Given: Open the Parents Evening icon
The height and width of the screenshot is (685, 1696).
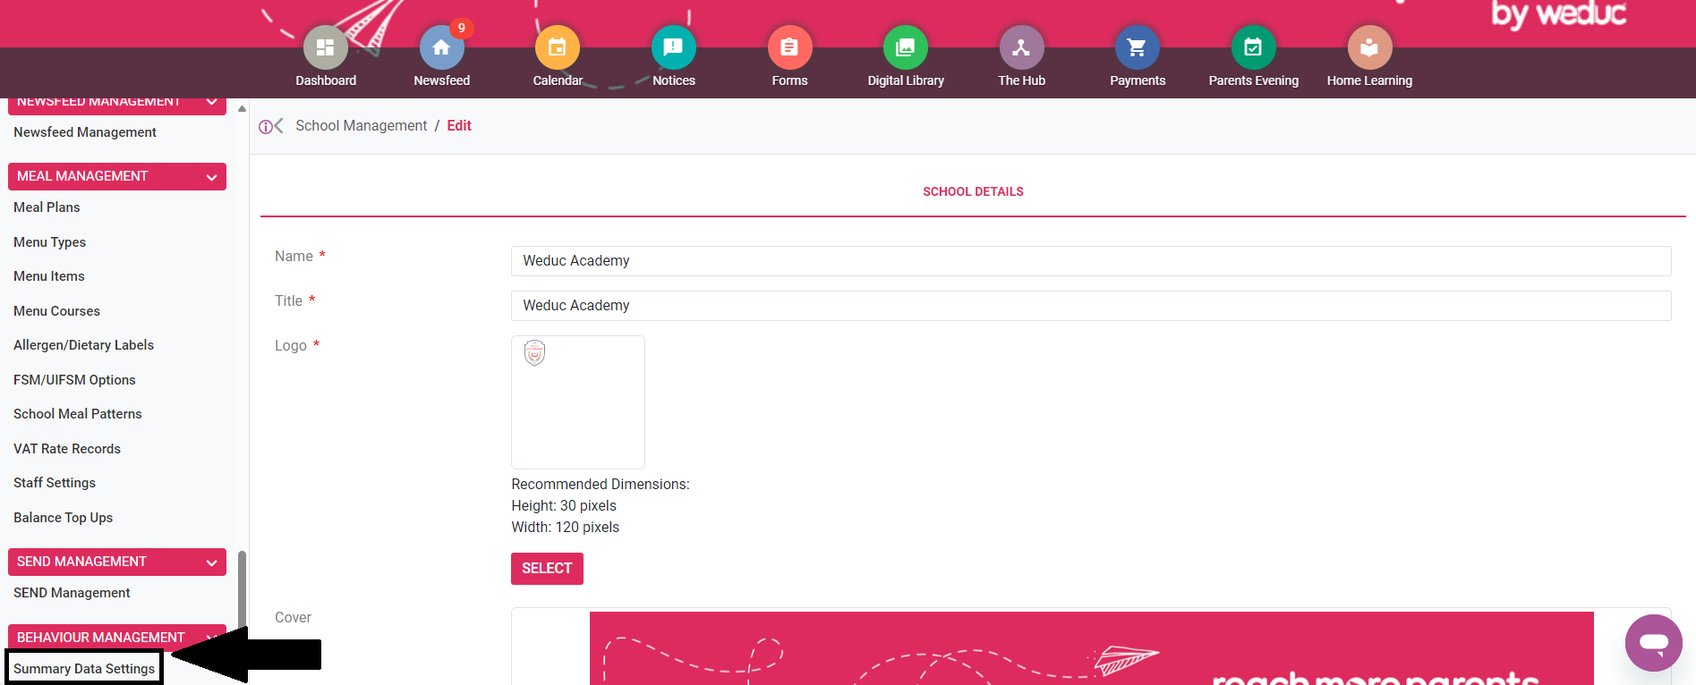Looking at the screenshot, I should coord(1253,47).
